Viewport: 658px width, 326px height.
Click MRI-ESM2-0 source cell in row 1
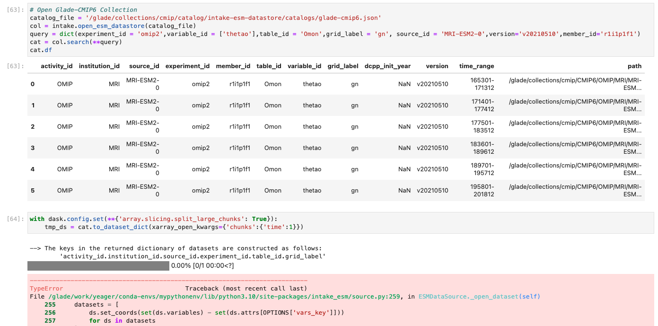click(x=143, y=105)
